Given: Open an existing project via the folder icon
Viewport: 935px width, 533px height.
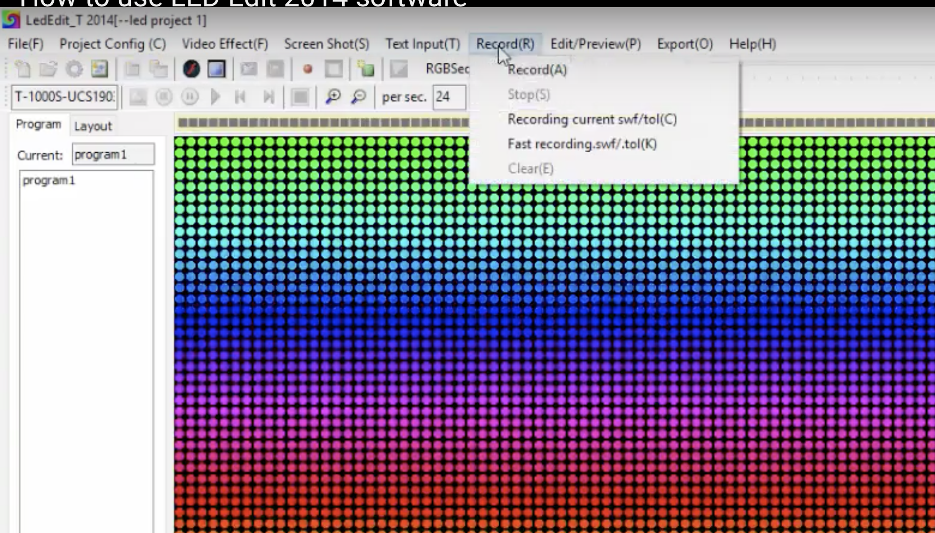Looking at the screenshot, I should pos(48,68).
